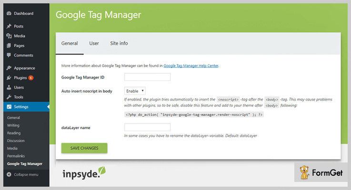The image size is (351, 190).
Task: Click the Google Tag Manager page heading
Action: [x=98, y=15]
